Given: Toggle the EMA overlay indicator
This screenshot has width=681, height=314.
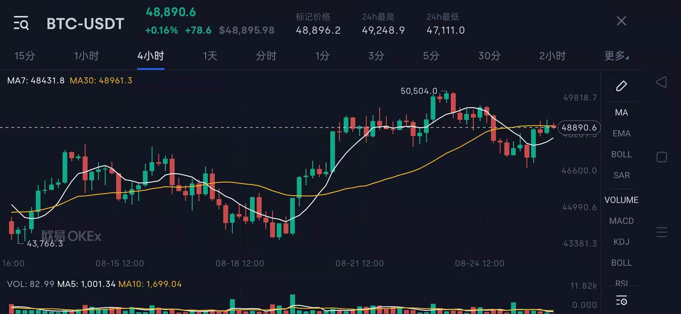Looking at the screenshot, I should (621, 133).
